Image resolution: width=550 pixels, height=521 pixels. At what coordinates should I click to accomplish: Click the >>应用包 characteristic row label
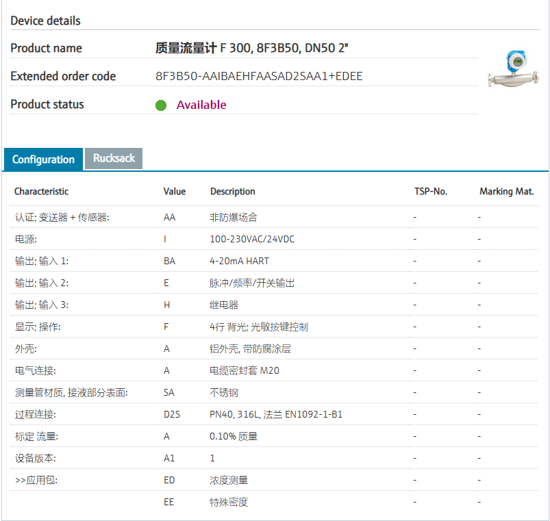(x=36, y=480)
